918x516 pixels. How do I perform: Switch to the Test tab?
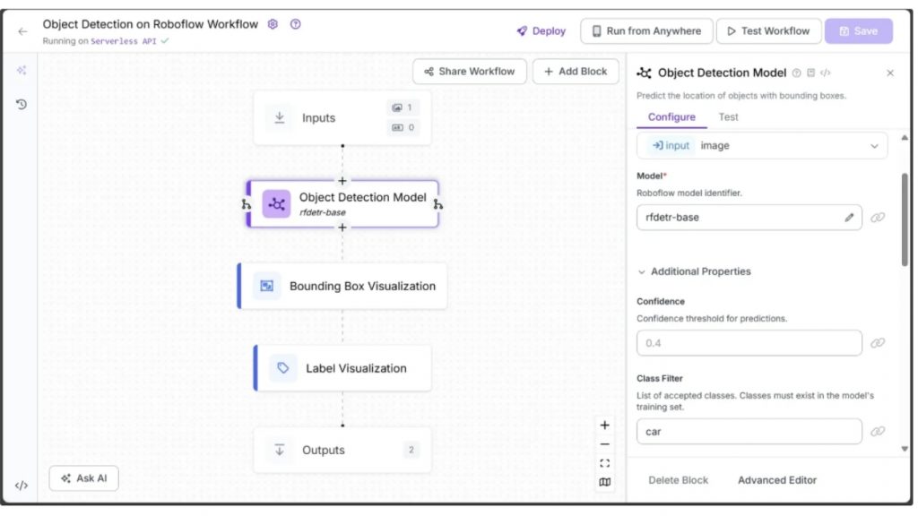point(728,117)
